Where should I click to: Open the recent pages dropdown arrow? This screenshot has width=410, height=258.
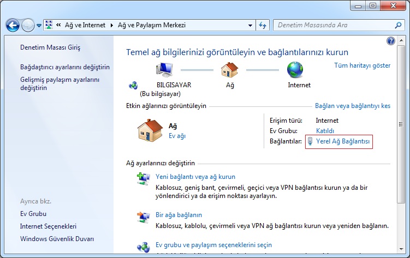click(39, 26)
